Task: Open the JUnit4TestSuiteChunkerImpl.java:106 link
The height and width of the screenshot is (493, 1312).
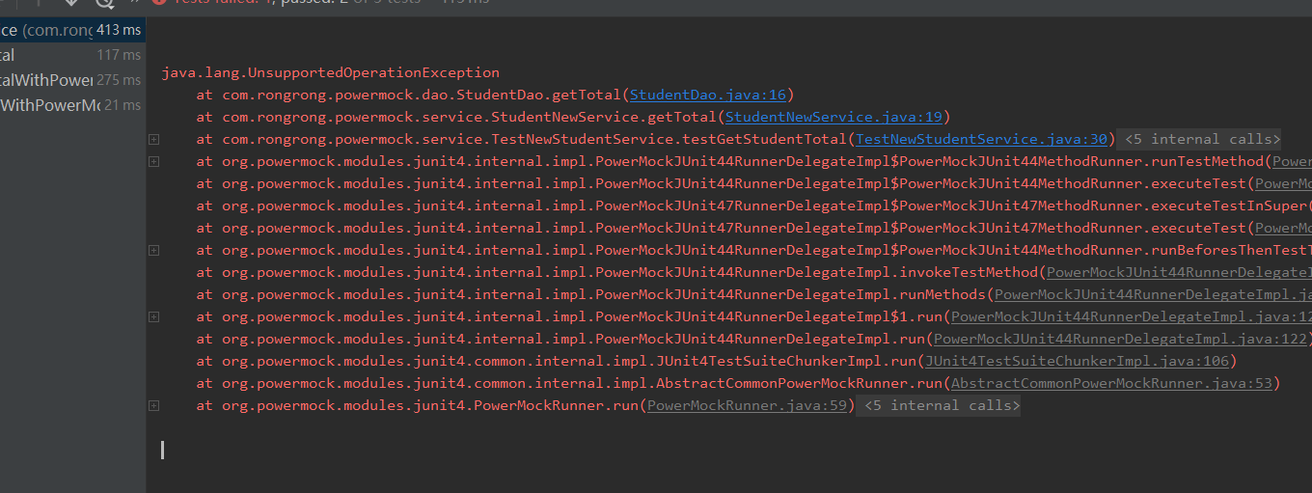Action: [1076, 361]
